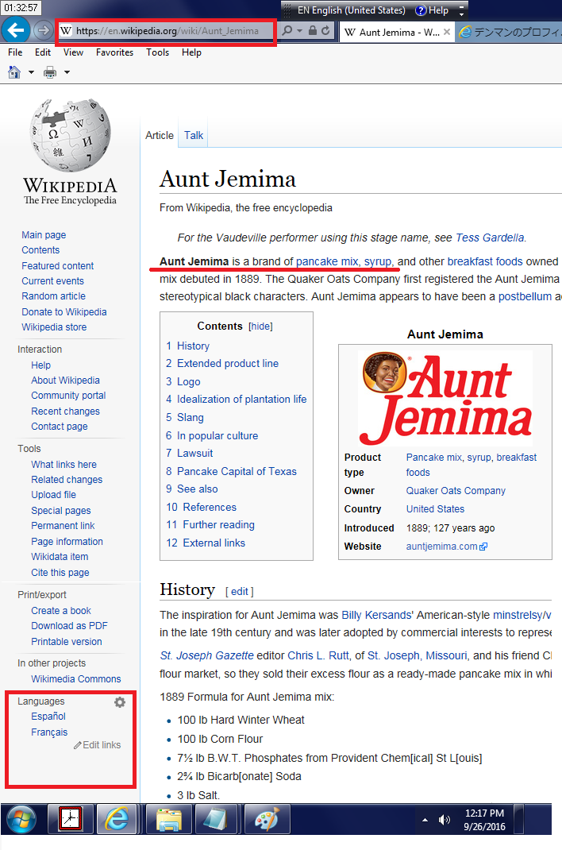Viewport: 562px width, 850px height.
Task: Click the search magnifier icon in address bar
Action: click(x=287, y=31)
